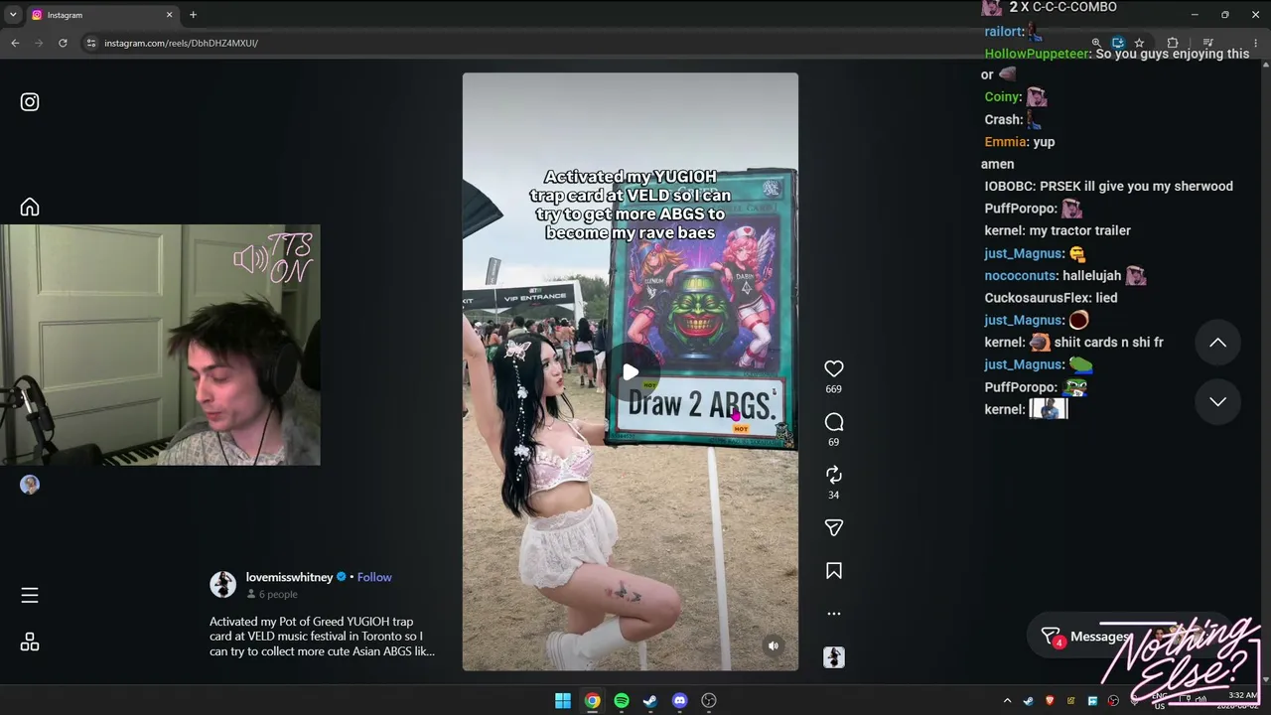Screen dimensions: 1271x715
Task: Repost the reel with the repost icon
Action: point(834,475)
